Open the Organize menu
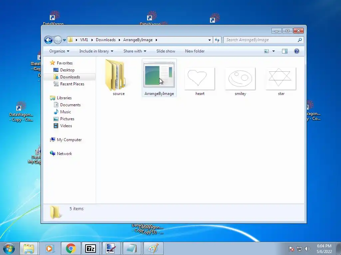The height and width of the screenshot is (255, 341). click(x=59, y=51)
